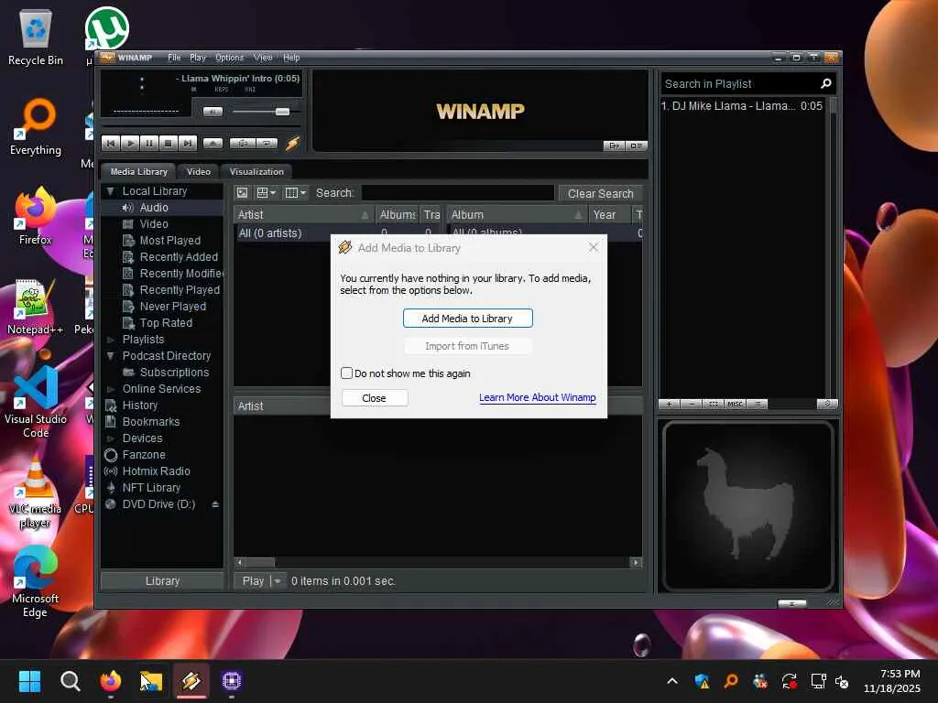Open the Recently Modified view
This screenshot has width=938, height=703.
pyautogui.click(x=180, y=273)
